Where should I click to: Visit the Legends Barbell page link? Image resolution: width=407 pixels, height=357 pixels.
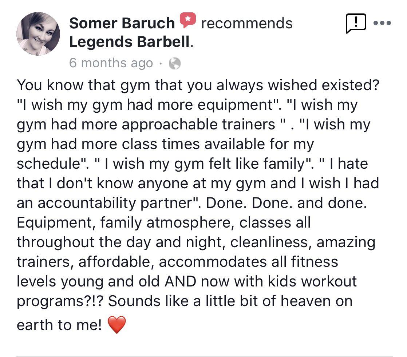tap(128, 41)
